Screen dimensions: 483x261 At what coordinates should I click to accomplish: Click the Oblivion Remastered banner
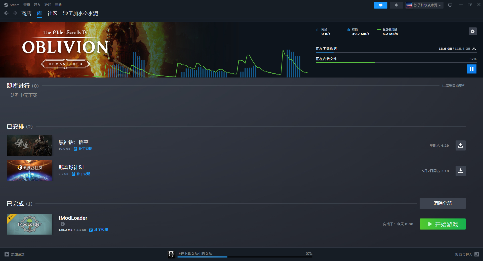[x=65, y=50]
